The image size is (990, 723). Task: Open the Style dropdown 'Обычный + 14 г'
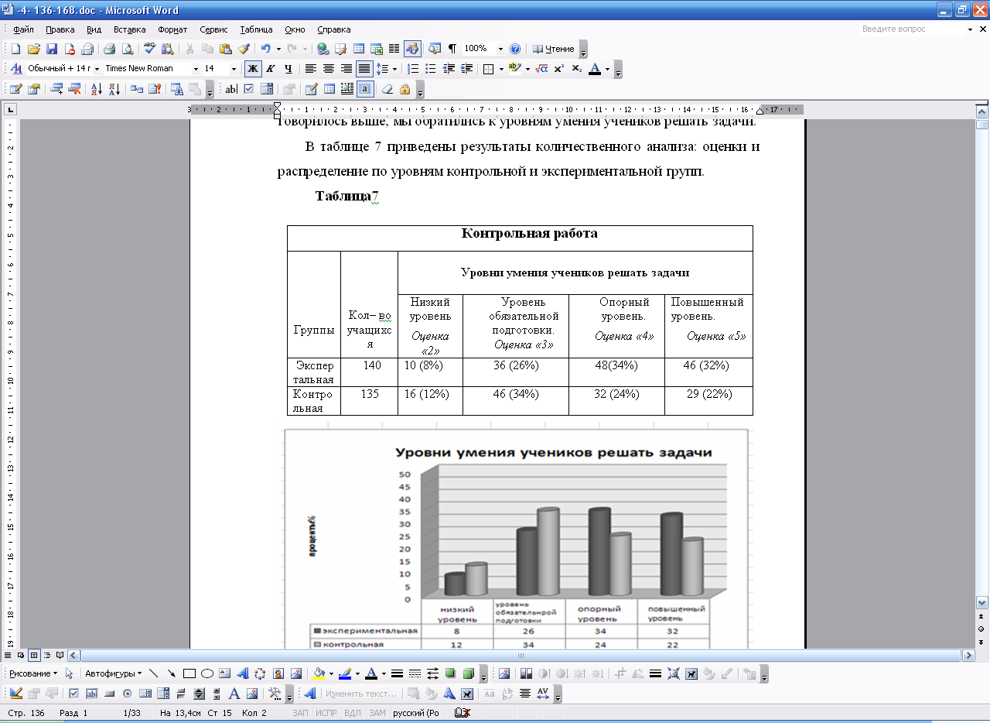pyautogui.click(x=97, y=69)
